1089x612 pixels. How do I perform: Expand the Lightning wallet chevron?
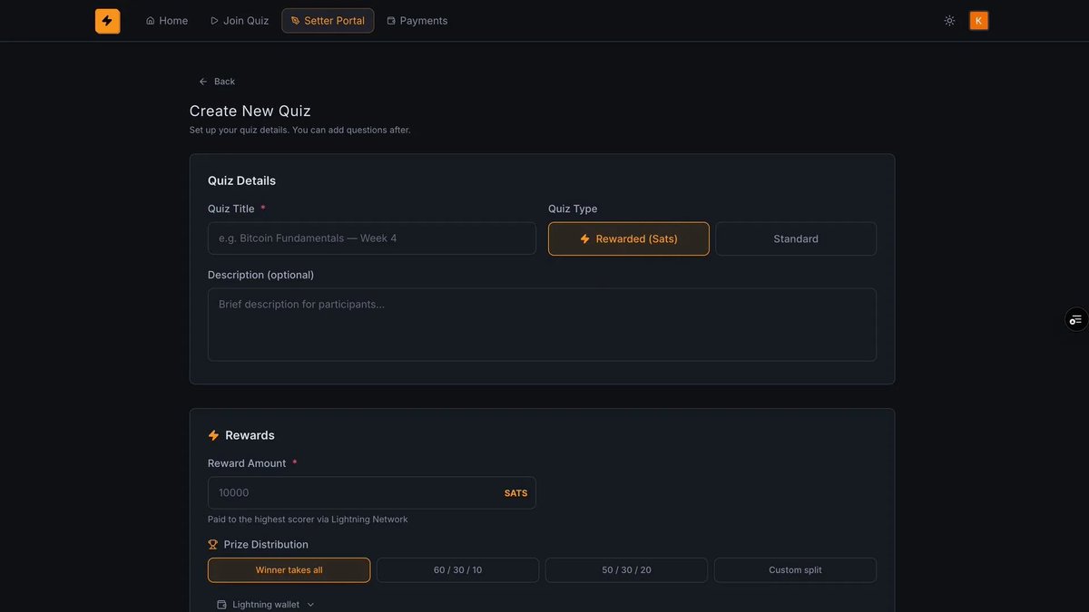pyautogui.click(x=310, y=605)
